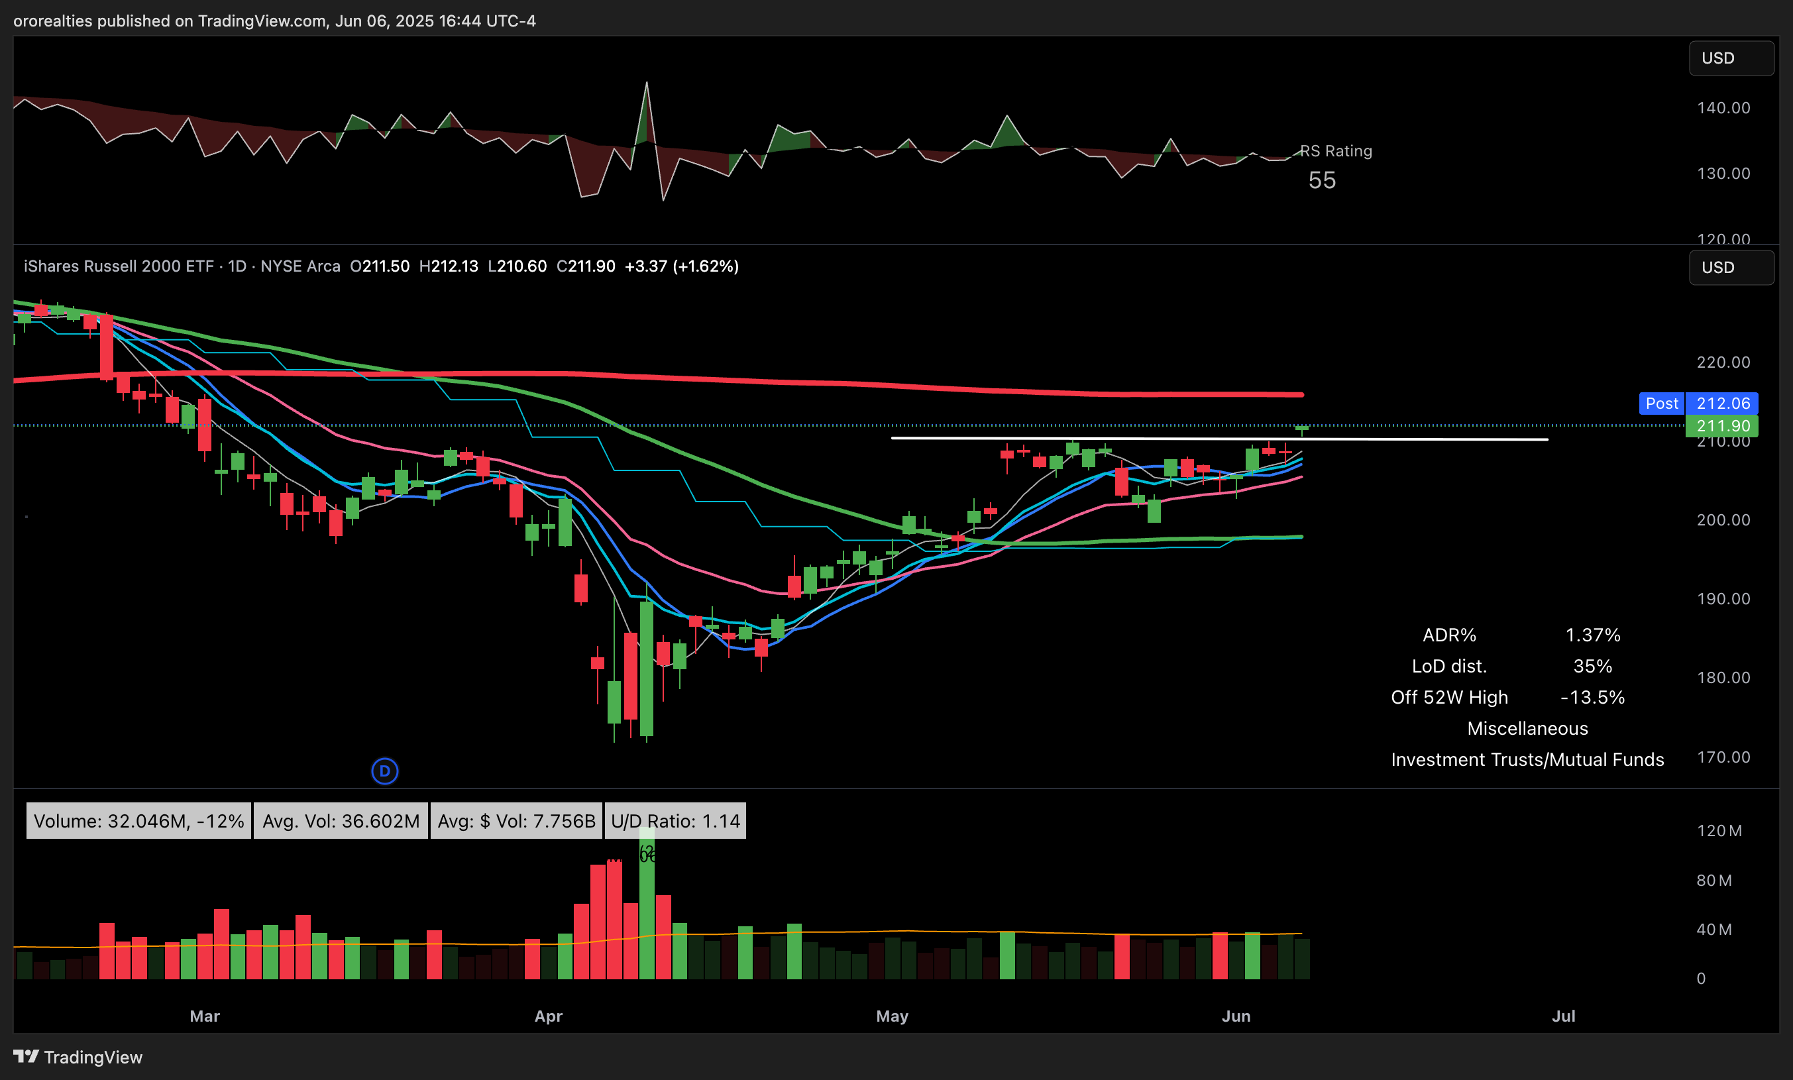Click the U/D Ratio: 1.14 box
This screenshot has height=1080, width=1793.
click(x=675, y=821)
